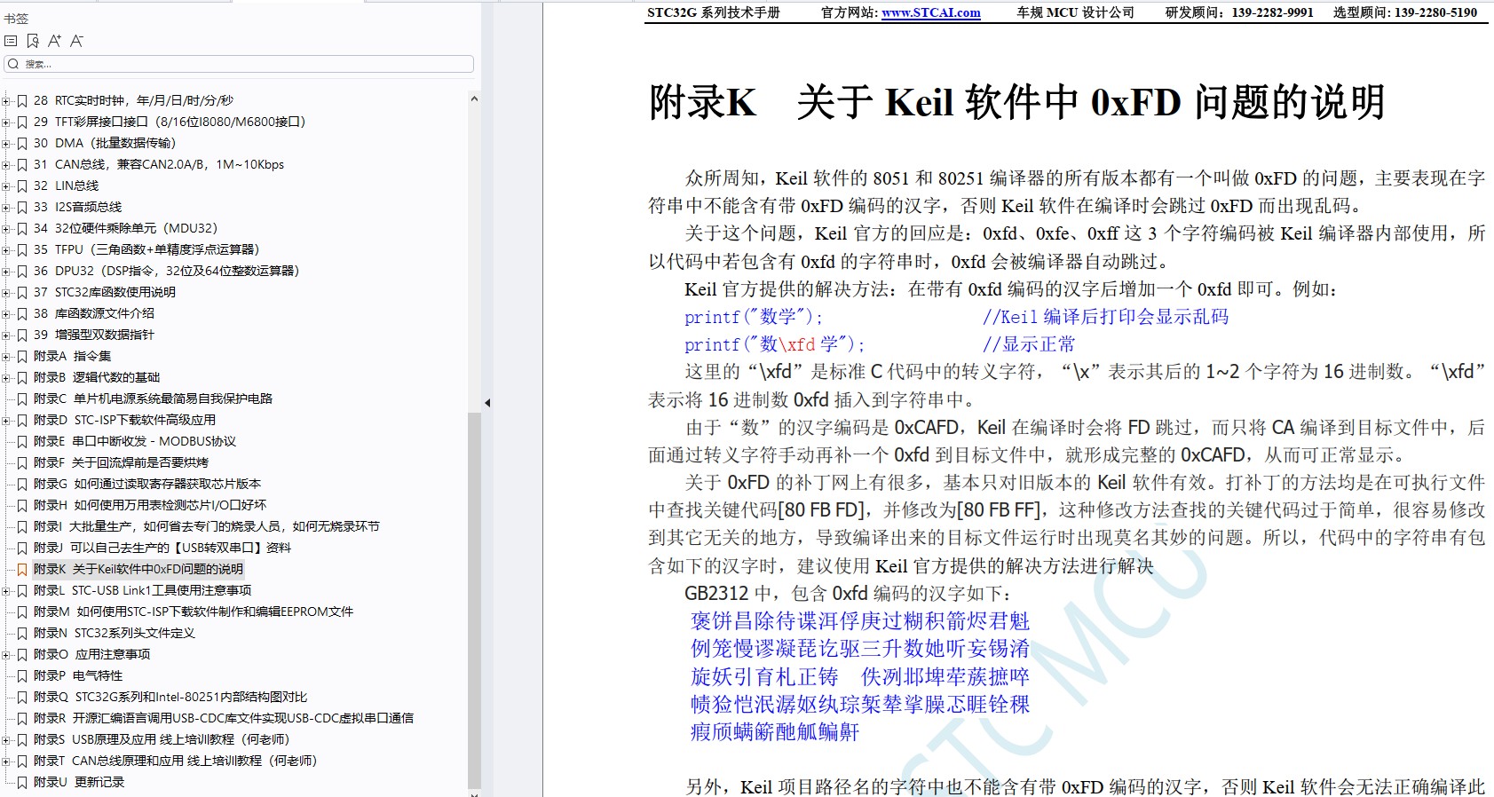Open bookmark 附录F 关于回流焊前是否要烘烤
The image size is (1494, 797).
click(122, 462)
